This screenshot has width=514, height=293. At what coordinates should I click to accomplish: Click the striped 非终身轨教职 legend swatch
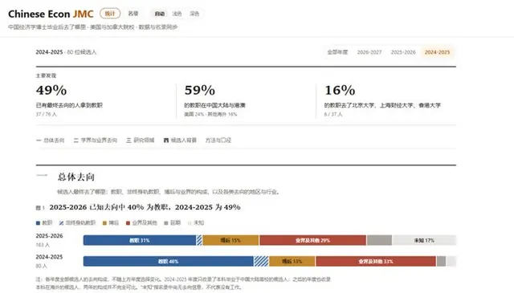coord(61,223)
